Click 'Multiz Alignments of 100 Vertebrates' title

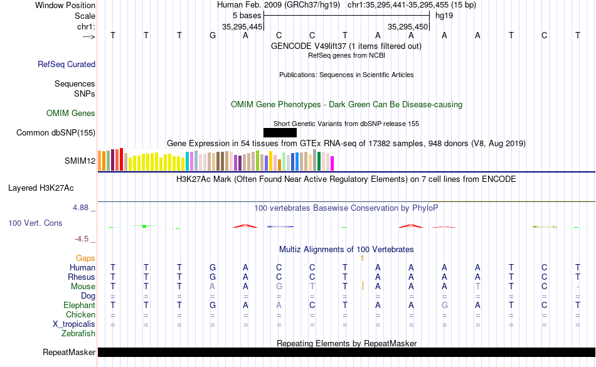click(x=346, y=249)
